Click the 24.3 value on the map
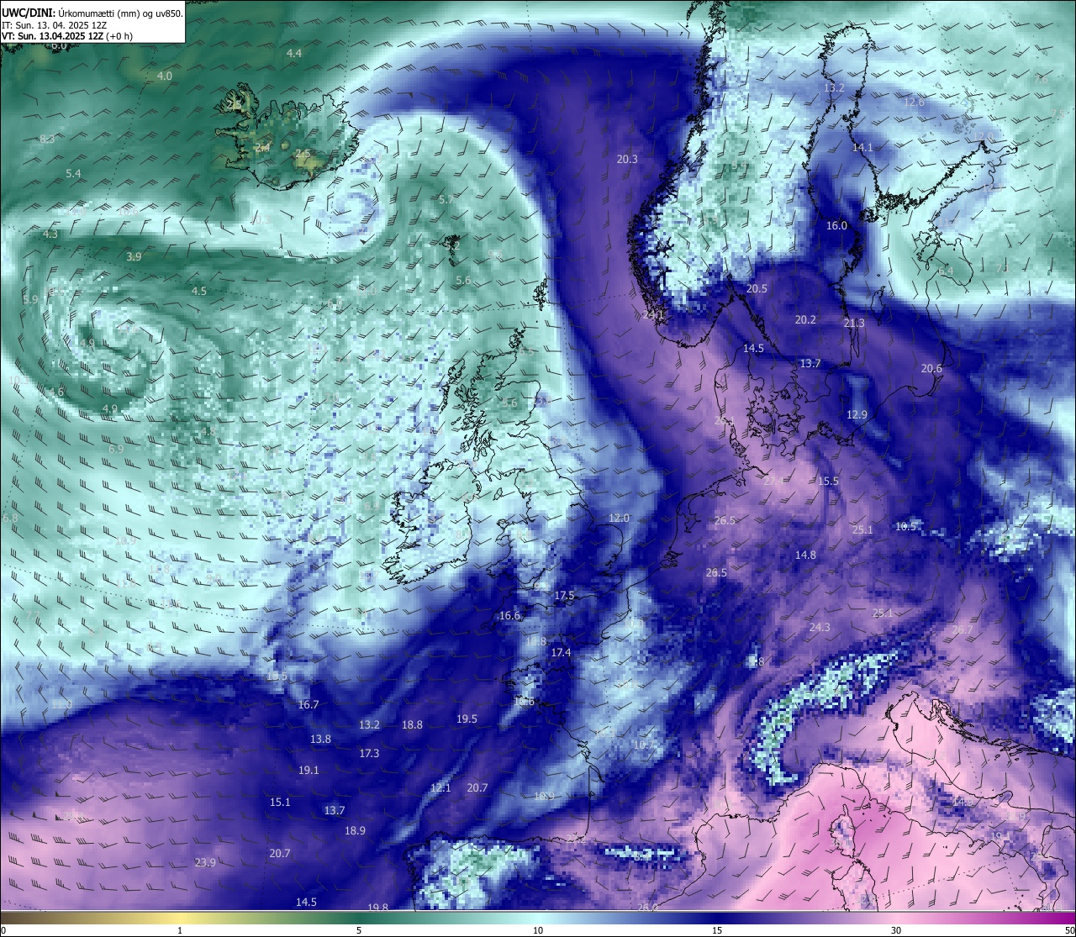Screen dimensions: 1076x937 [820, 627]
